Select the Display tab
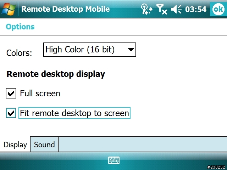Screen dimensions: 227x170 coord(15,144)
